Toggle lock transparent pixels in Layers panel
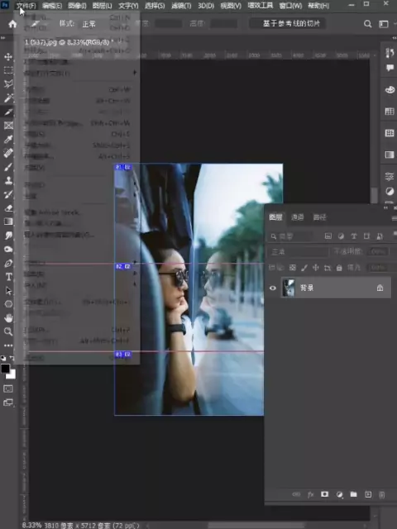 tap(292, 268)
